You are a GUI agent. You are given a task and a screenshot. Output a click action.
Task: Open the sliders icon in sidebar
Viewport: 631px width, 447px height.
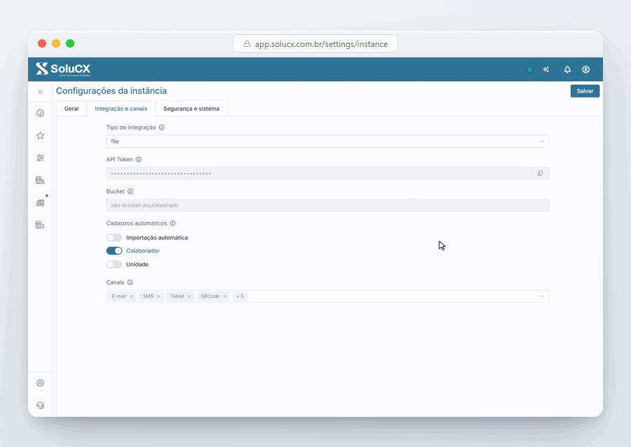click(x=40, y=158)
